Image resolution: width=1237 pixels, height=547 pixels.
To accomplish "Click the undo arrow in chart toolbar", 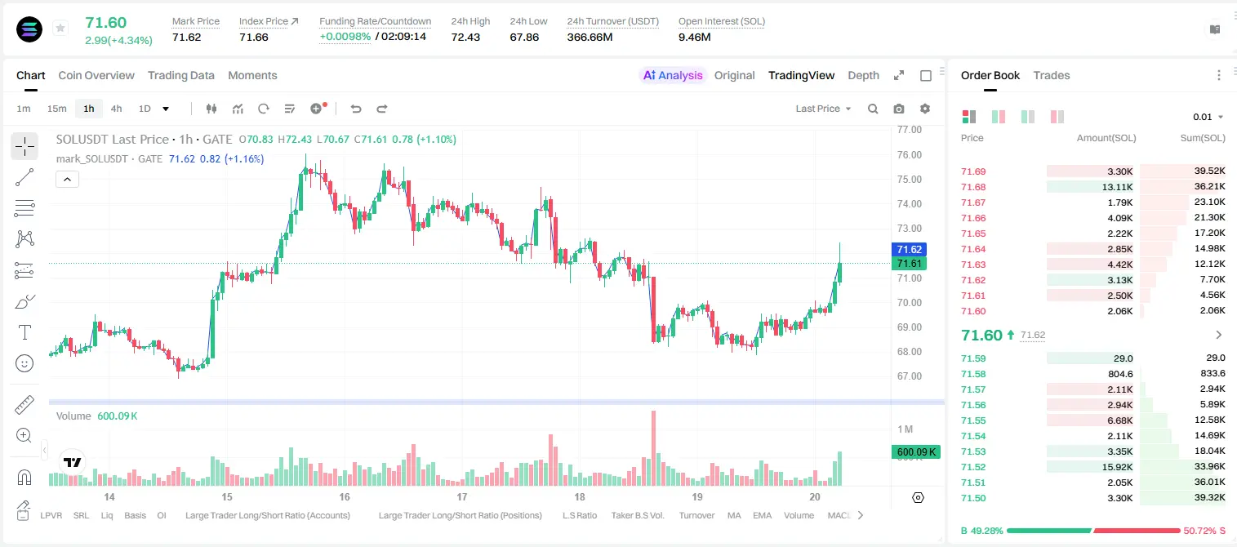I will (x=355, y=109).
